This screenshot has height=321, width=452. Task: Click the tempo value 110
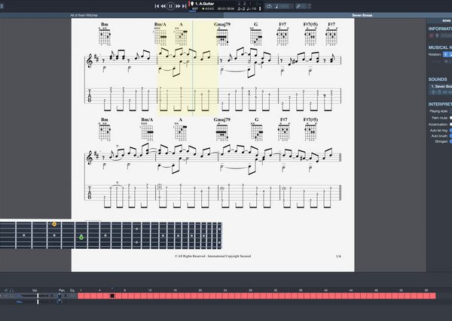253,9
